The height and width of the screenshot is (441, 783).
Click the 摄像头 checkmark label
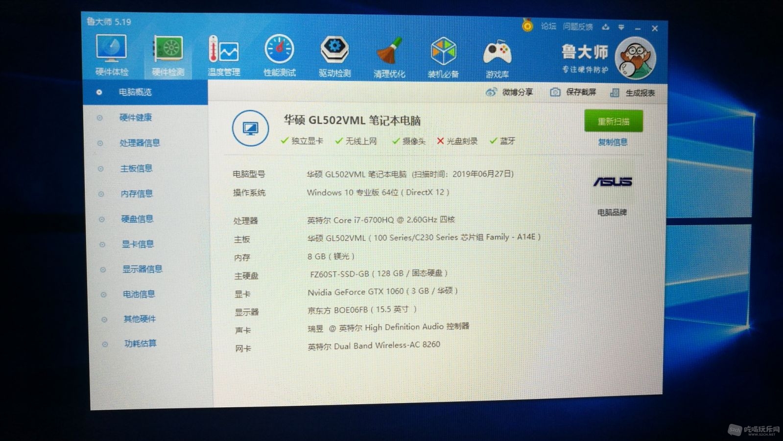coord(409,141)
